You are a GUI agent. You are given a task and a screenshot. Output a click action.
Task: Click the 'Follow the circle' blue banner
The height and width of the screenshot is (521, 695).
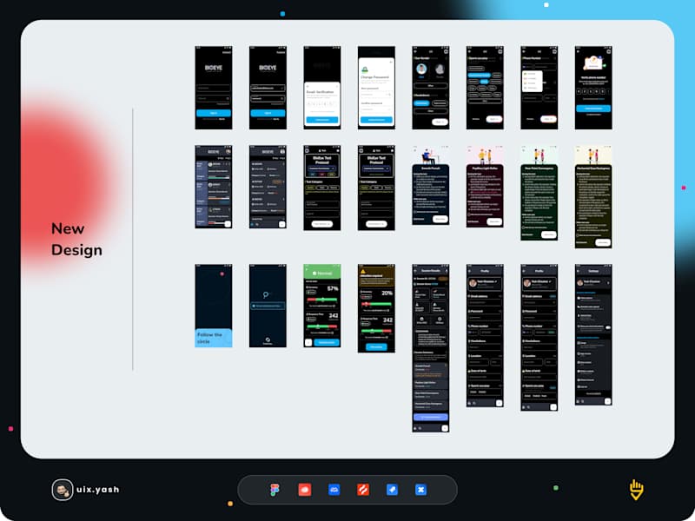coord(214,338)
